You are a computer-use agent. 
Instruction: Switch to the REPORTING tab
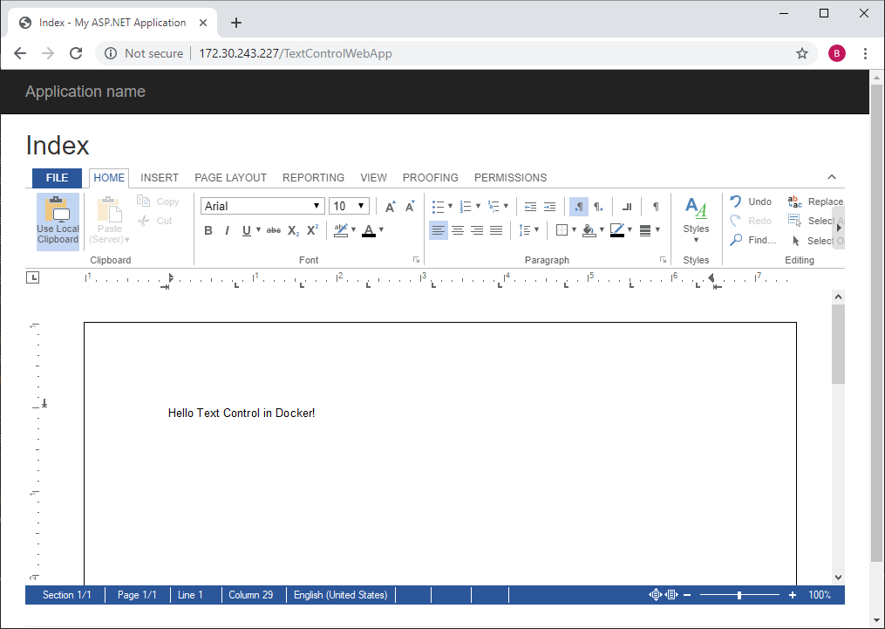[313, 178]
